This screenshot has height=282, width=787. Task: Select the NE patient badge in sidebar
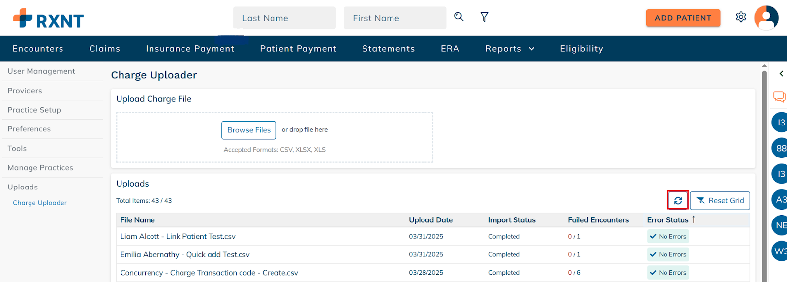[x=780, y=225]
